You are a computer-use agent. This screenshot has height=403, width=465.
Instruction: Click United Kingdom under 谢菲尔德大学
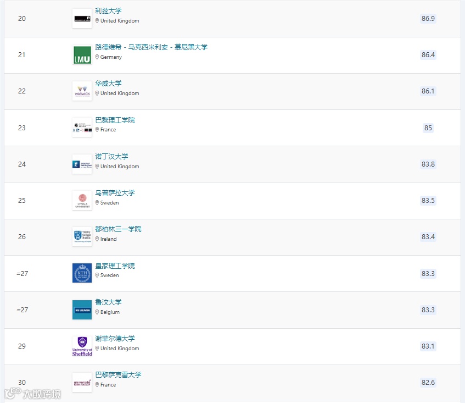(120, 349)
